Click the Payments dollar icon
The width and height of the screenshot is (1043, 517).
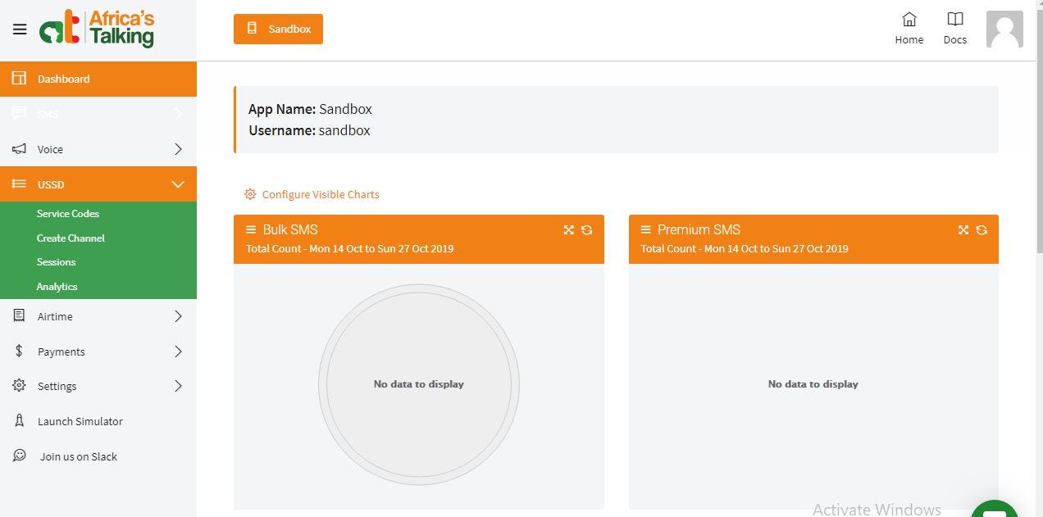coord(19,351)
